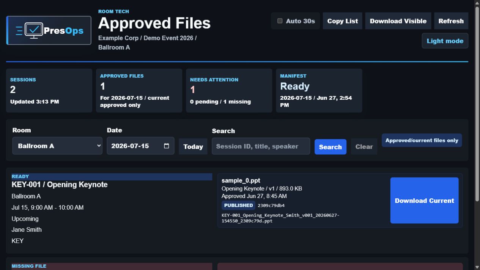
Task: Select the Approved Files stat card
Action: (139, 91)
